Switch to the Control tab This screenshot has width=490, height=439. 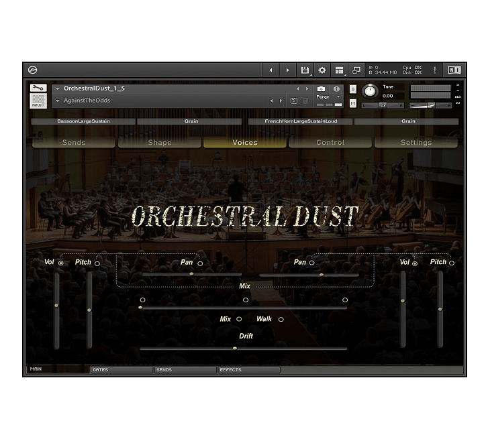tap(330, 142)
